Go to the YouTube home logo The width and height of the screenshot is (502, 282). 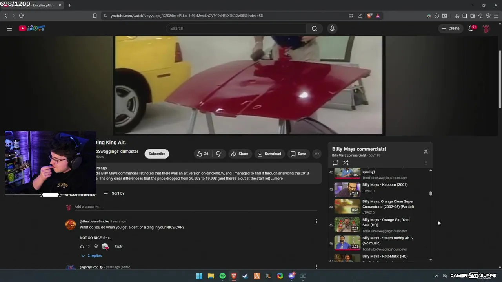(32, 28)
